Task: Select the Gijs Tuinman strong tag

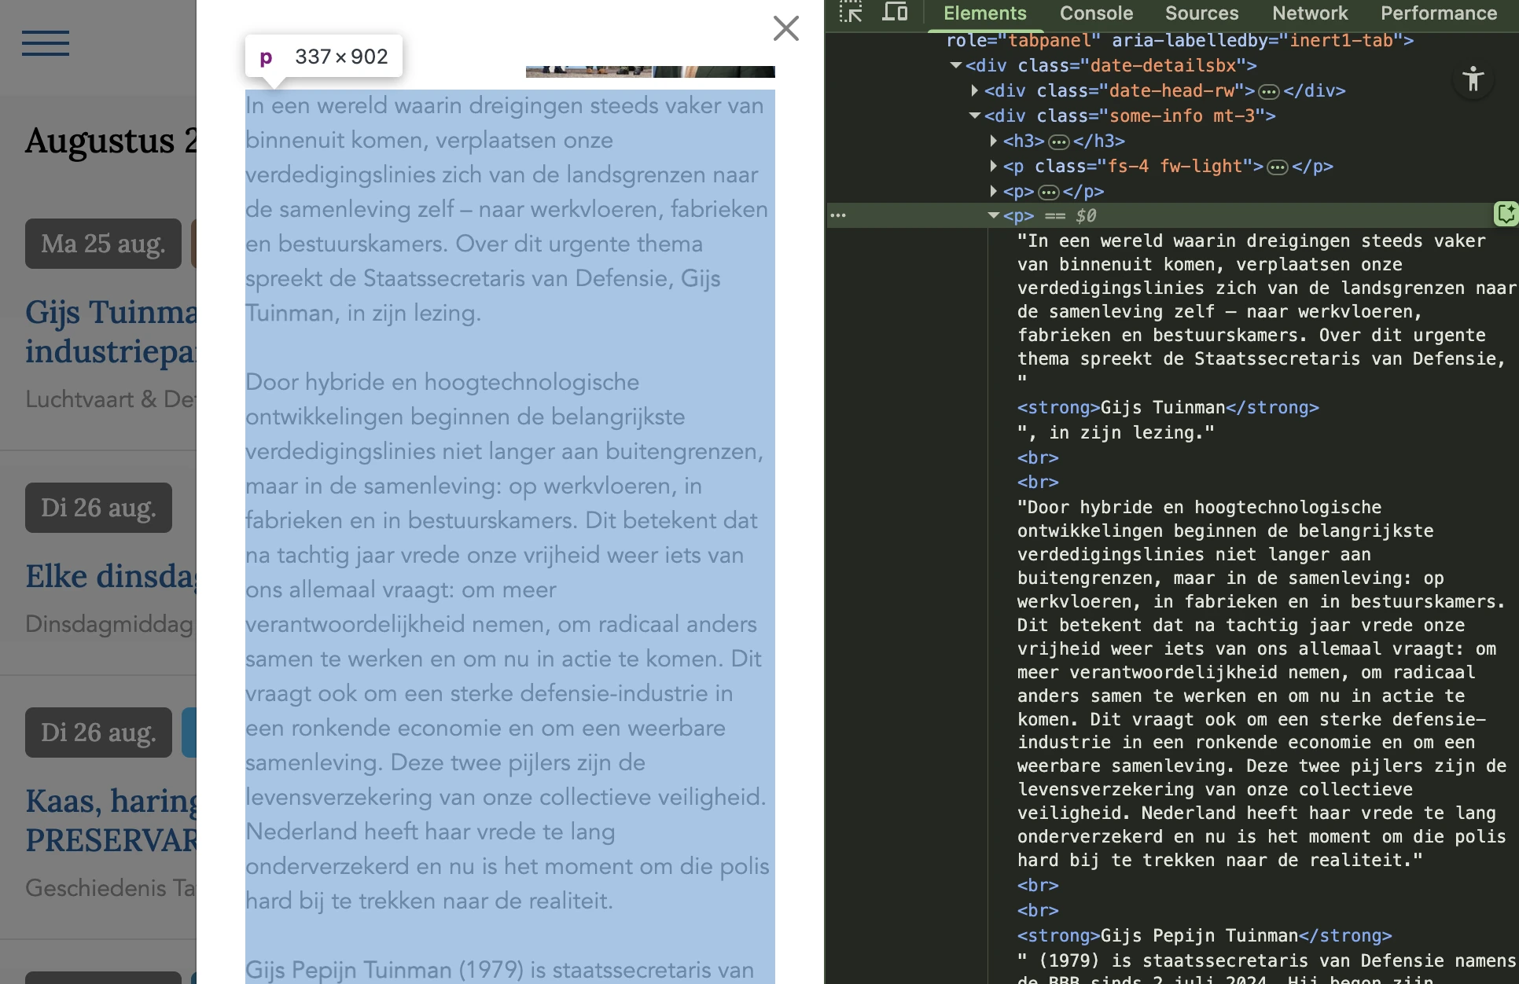Action: click(1168, 408)
